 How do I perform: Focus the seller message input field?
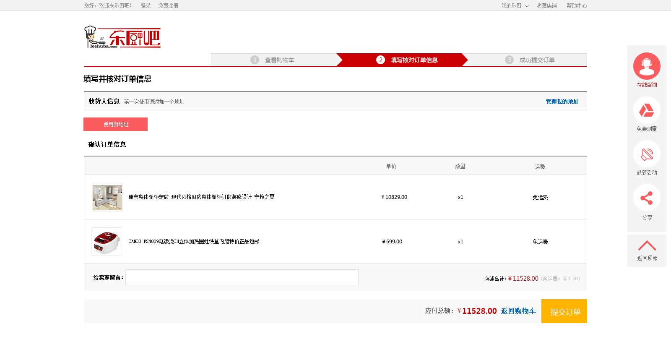click(x=242, y=277)
